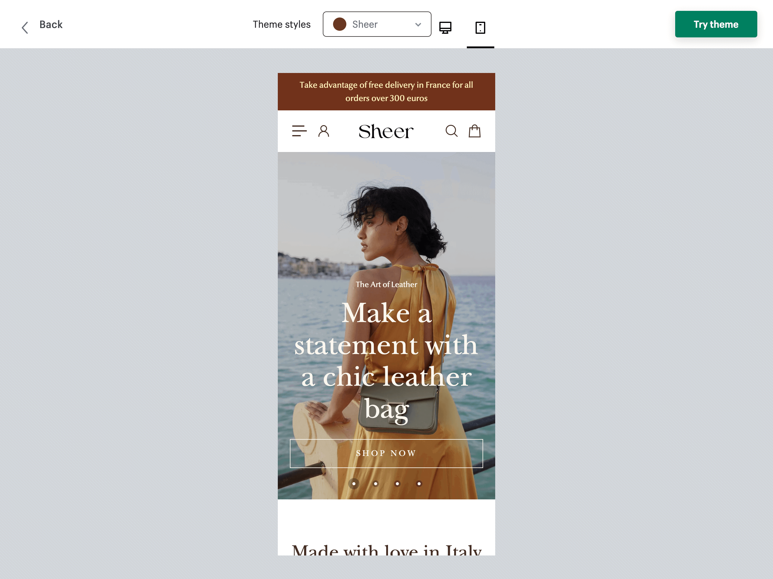The height and width of the screenshot is (579, 773).
Task: Switch to desktop preview icon
Action: pyautogui.click(x=445, y=27)
